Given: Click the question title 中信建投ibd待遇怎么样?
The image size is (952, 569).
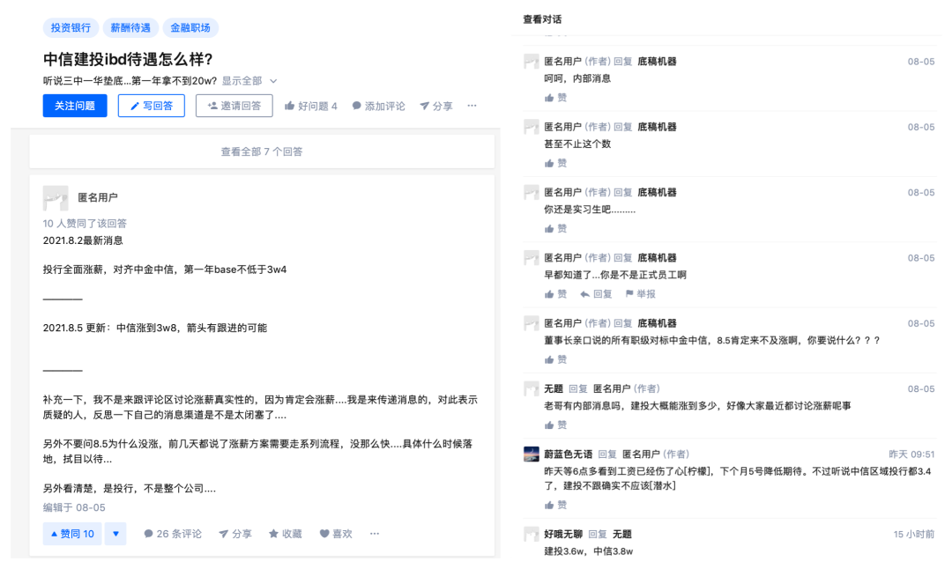Looking at the screenshot, I should coord(128,59).
